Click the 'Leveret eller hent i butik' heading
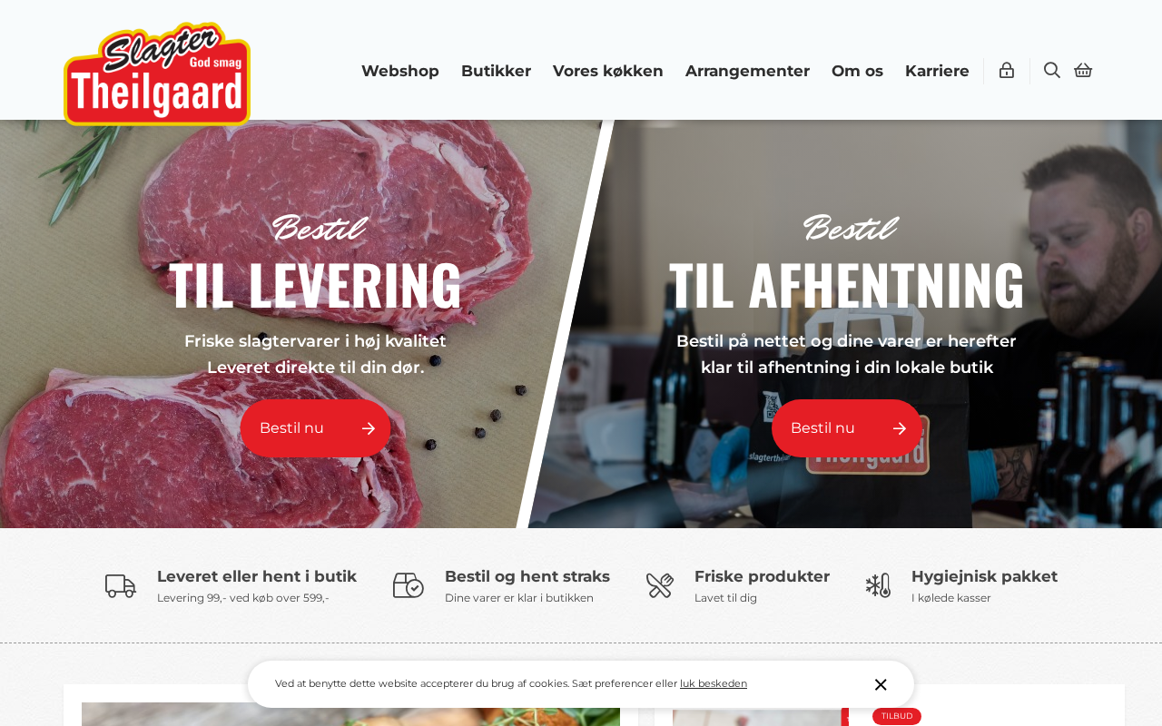The image size is (1162, 726). coord(257,576)
